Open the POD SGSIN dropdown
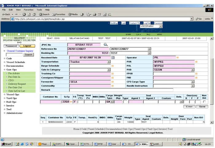Image resolution: width=215 pixels, height=148 pixels. (193, 70)
